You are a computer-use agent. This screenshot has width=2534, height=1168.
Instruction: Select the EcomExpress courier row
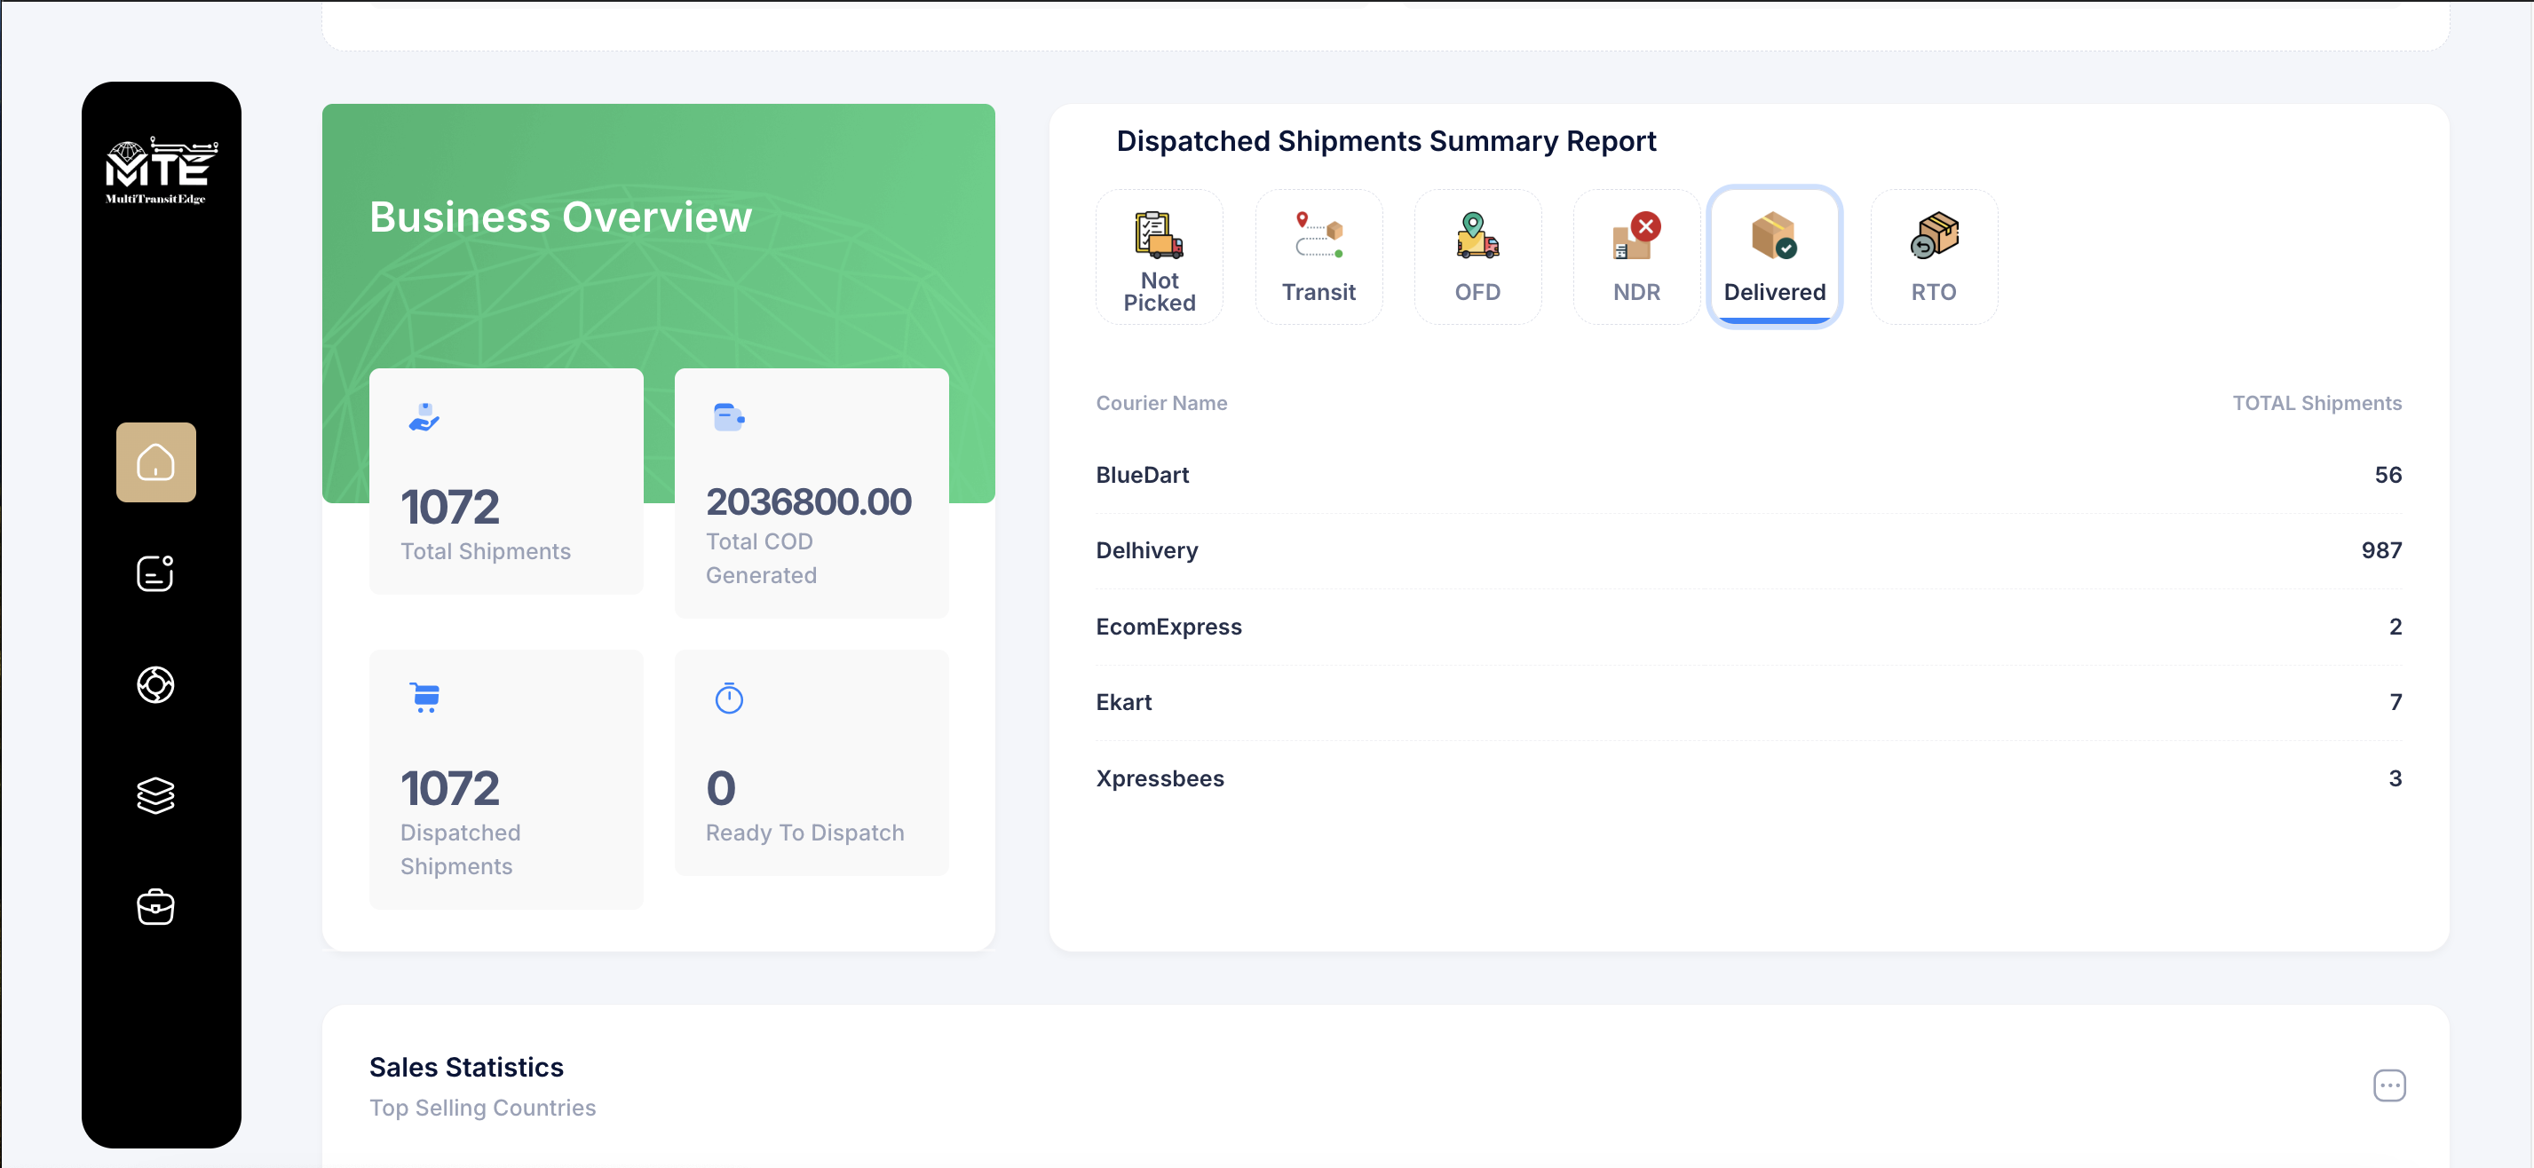(1748, 627)
